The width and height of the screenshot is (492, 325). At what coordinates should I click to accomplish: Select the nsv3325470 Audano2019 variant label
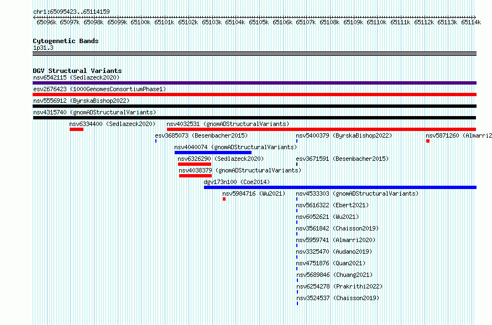[334, 251]
